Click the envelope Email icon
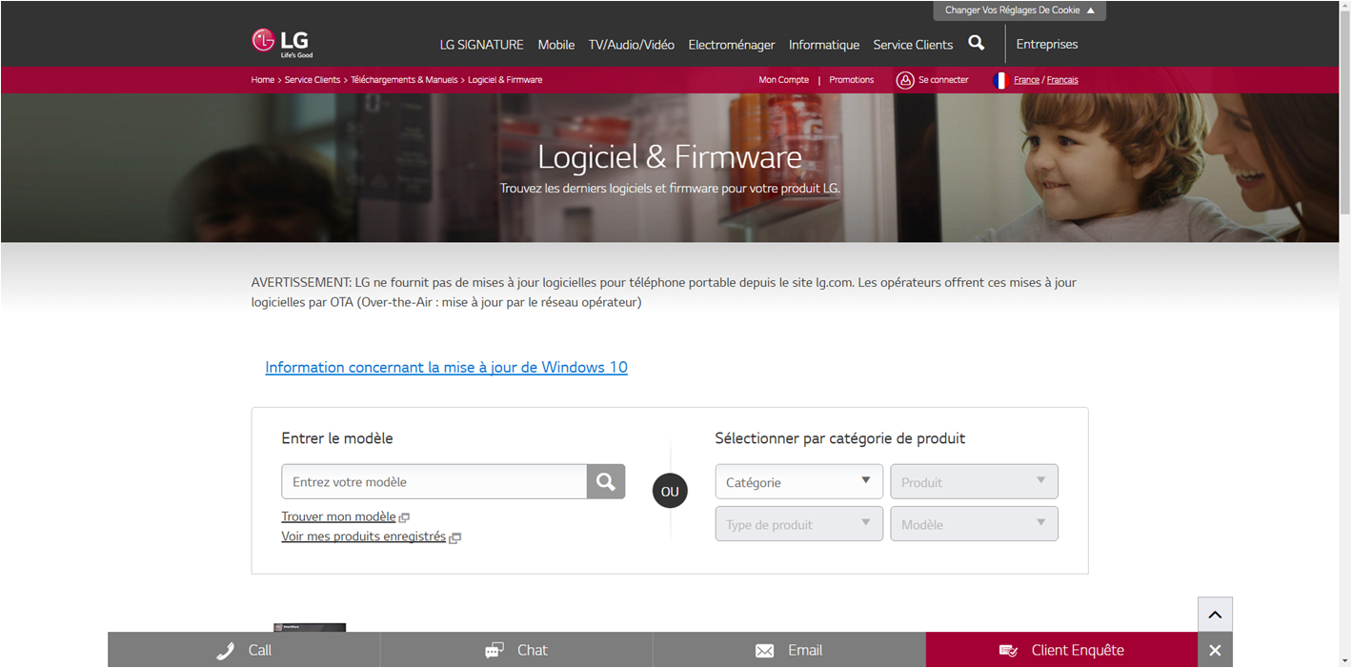 [764, 651]
